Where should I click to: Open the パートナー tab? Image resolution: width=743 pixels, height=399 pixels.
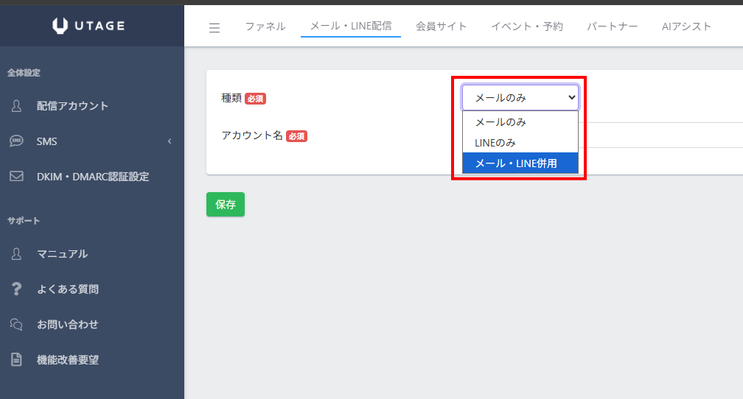tap(612, 27)
